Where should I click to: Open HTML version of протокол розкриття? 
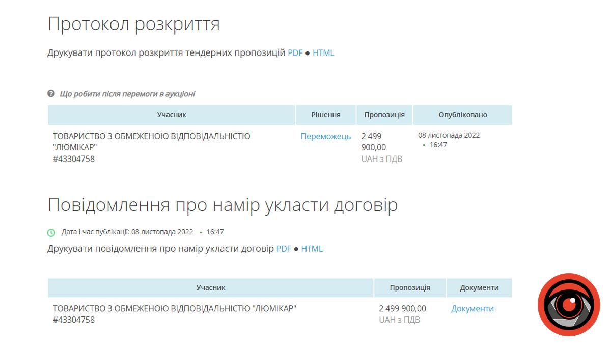pyautogui.click(x=323, y=53)
